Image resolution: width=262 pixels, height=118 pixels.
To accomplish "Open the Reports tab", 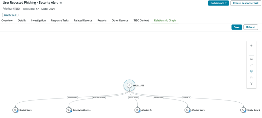I will pos(102,20).
